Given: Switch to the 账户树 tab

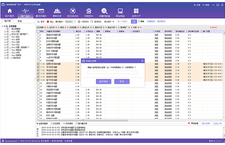Looking at the screenshot, I should point(7,21).
